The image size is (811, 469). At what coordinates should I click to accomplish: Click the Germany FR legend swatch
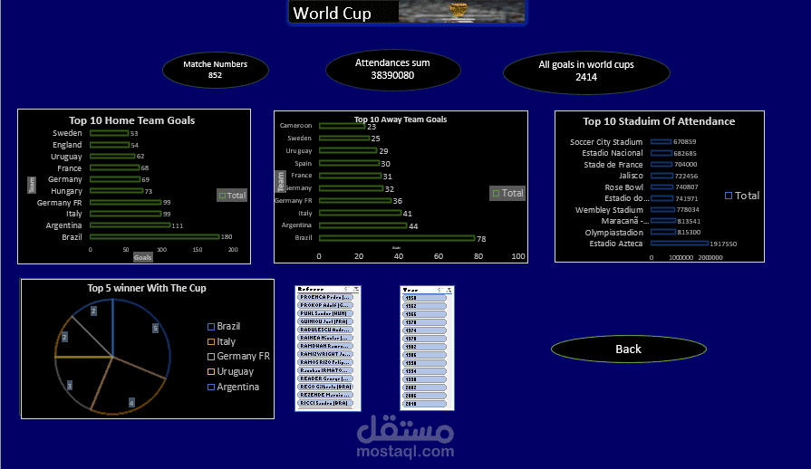(x=211, y=357)
